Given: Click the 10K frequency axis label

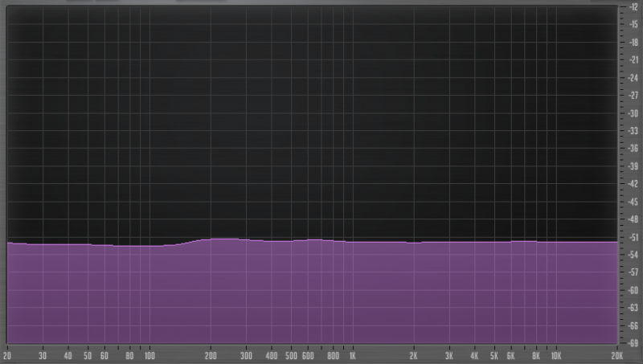Looking at the screenshot, I should (x=555, y=355).
